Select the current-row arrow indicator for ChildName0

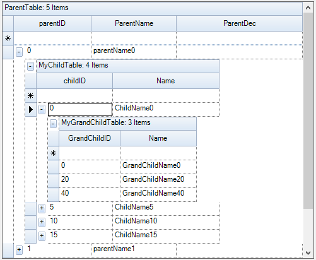point(31,109)
